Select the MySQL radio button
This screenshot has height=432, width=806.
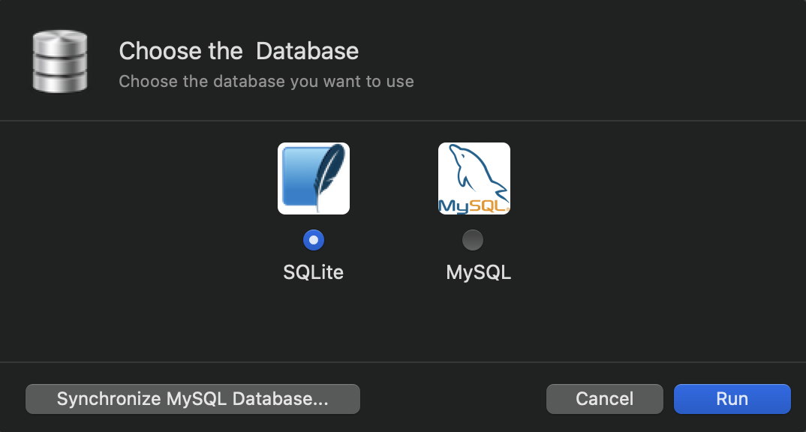[473, 240]
